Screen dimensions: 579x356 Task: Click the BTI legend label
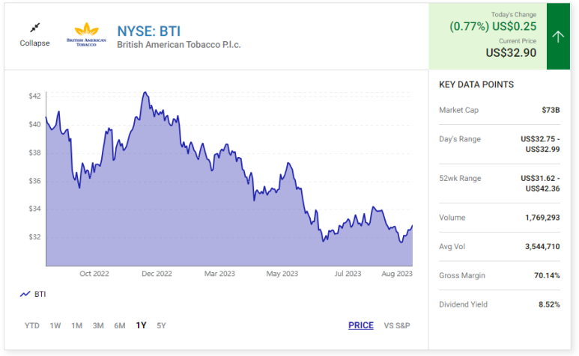(x=40, y=294)
